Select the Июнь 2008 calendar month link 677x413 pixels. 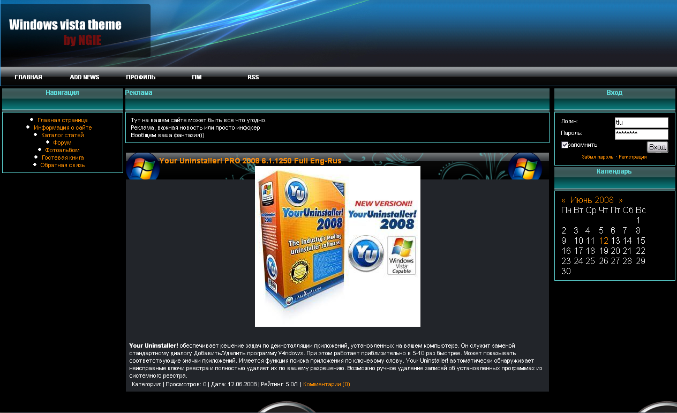592,200
